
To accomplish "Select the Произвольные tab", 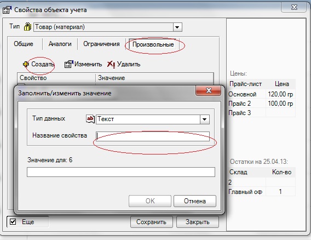I will [153, 44].
